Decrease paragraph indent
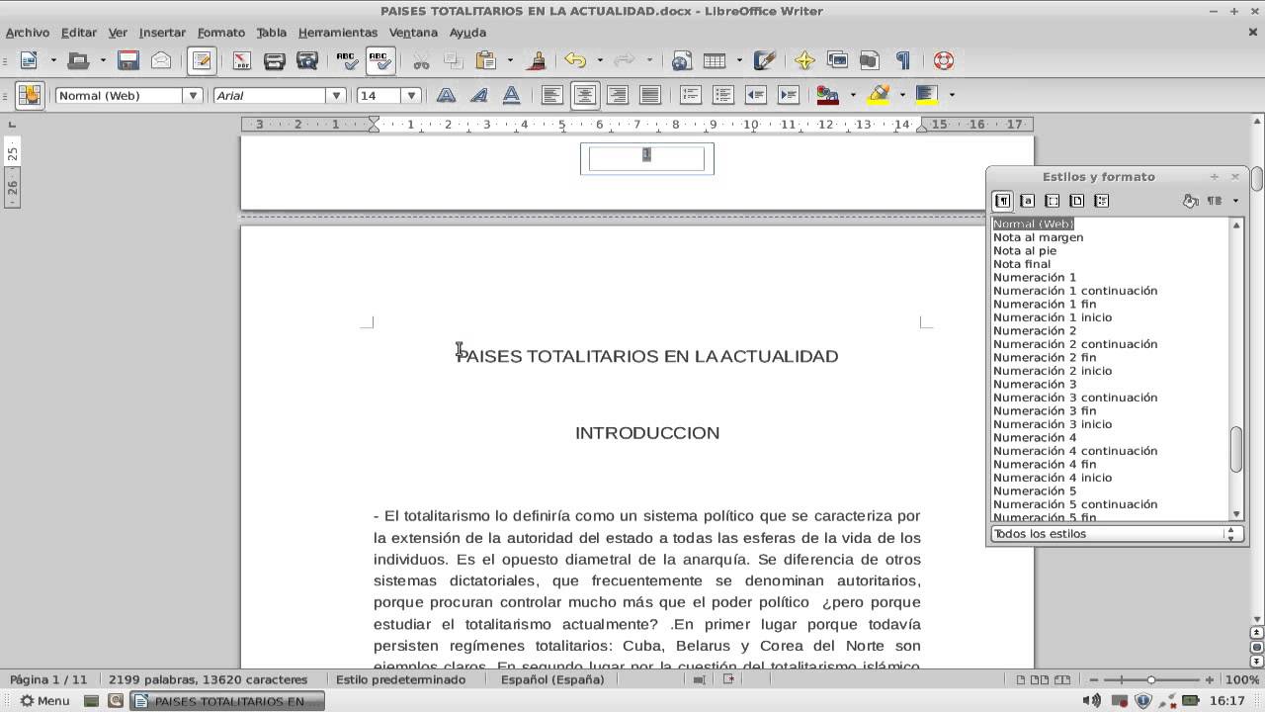 tap(756, 95)
